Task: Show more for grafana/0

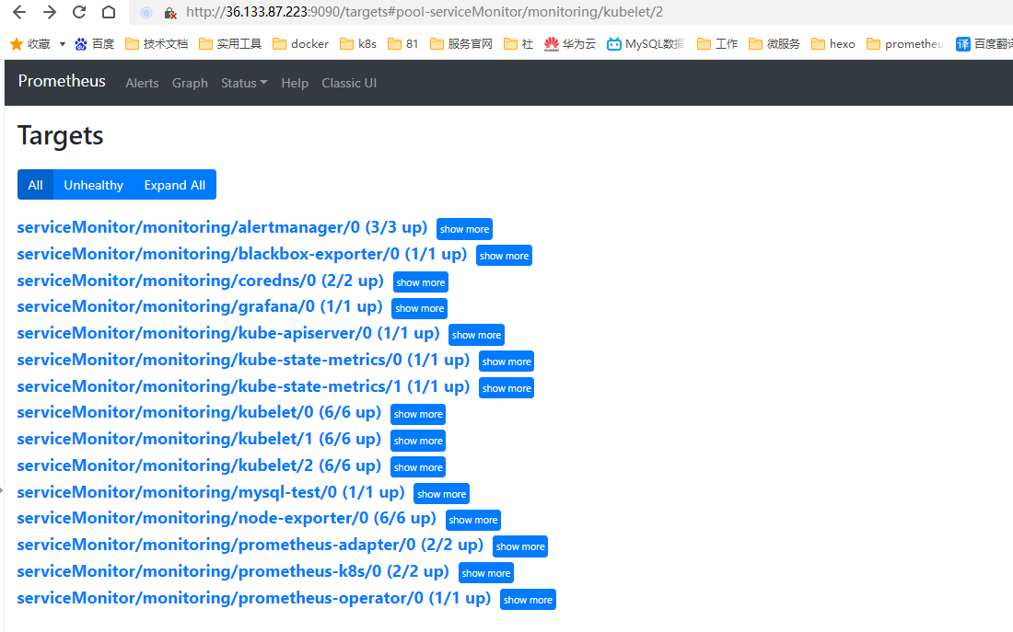Action: pos(419,308)
